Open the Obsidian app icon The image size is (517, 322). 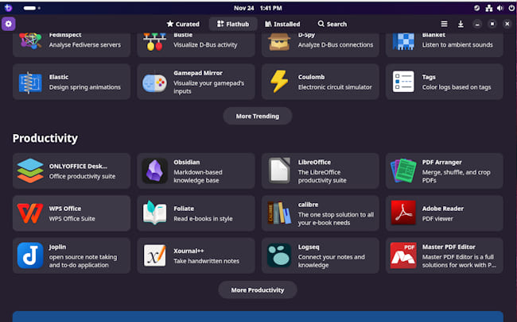coord(154,171)
